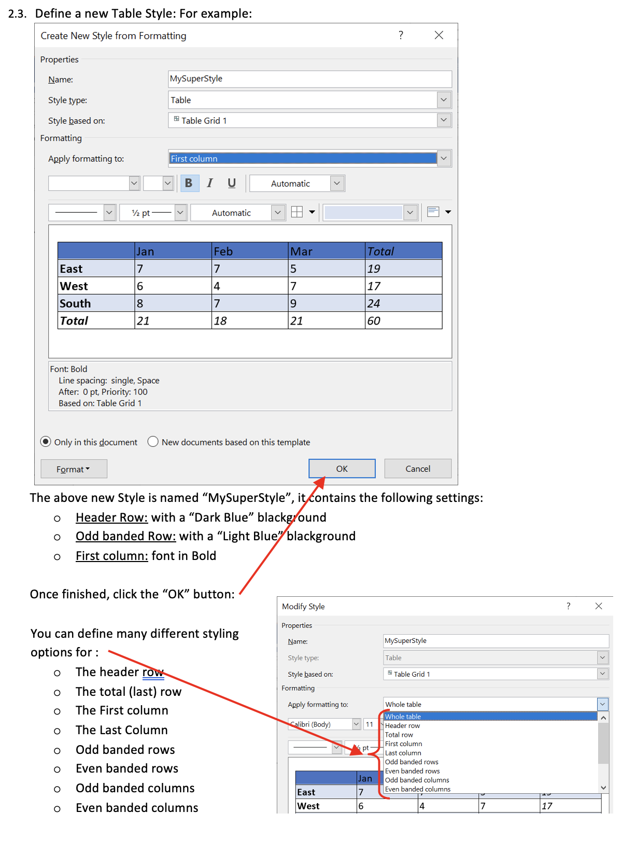622x841 pixels.
Task: Click the Cancel button
Action: tap(418, 469)
